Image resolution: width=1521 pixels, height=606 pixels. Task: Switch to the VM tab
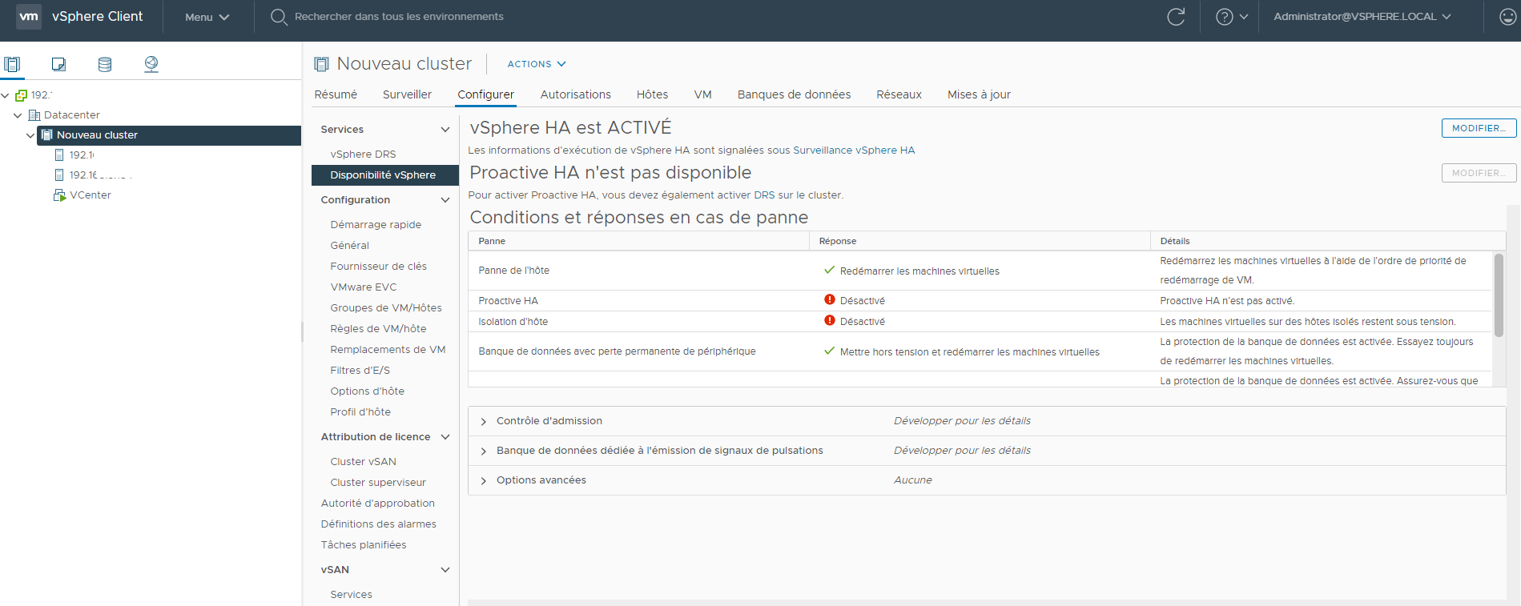click(702, 94)
